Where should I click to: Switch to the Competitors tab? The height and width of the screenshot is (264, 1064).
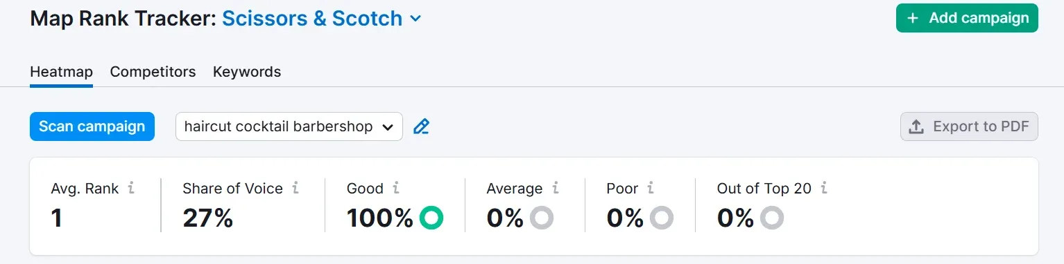[153, 72]
